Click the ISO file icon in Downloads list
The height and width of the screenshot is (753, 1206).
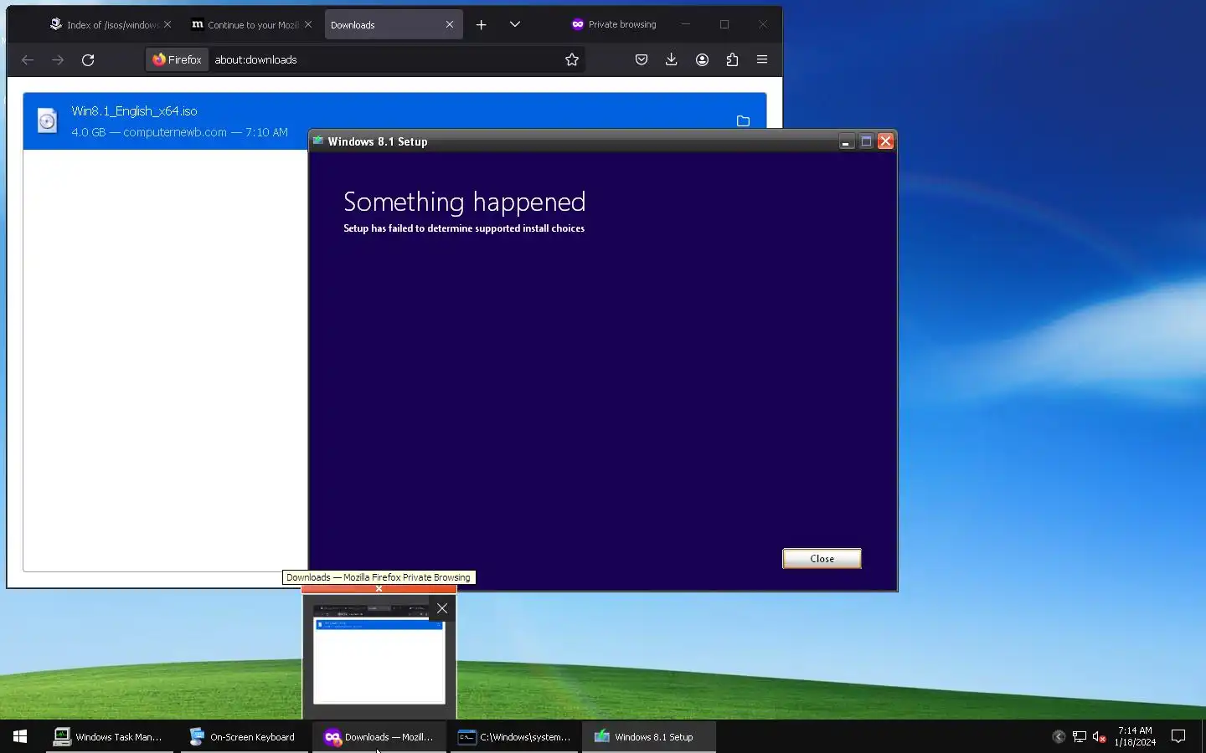[x=48, y=121]
